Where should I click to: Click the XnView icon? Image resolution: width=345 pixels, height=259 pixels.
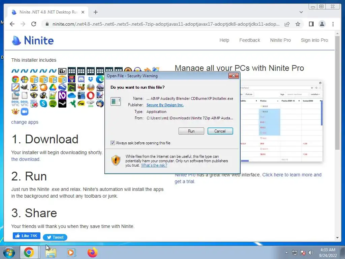15,112
